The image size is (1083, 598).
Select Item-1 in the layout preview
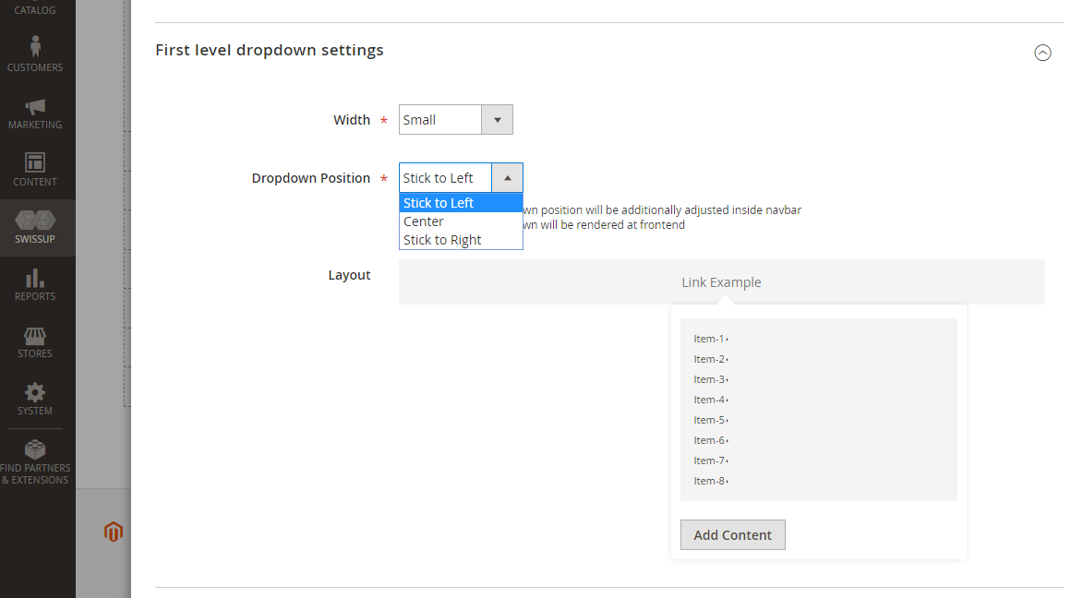click(710, 339)
